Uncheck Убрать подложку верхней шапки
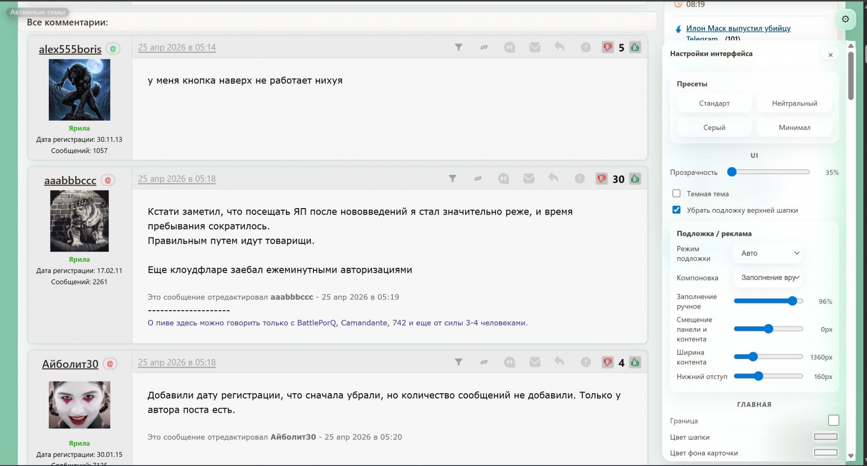Viewport: 867px width, 466px height. point(676,210)
